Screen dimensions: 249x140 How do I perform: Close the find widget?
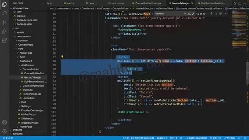point(225,14)
